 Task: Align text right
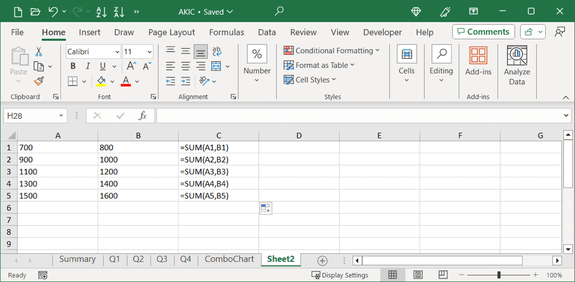(x=201, y=66)
